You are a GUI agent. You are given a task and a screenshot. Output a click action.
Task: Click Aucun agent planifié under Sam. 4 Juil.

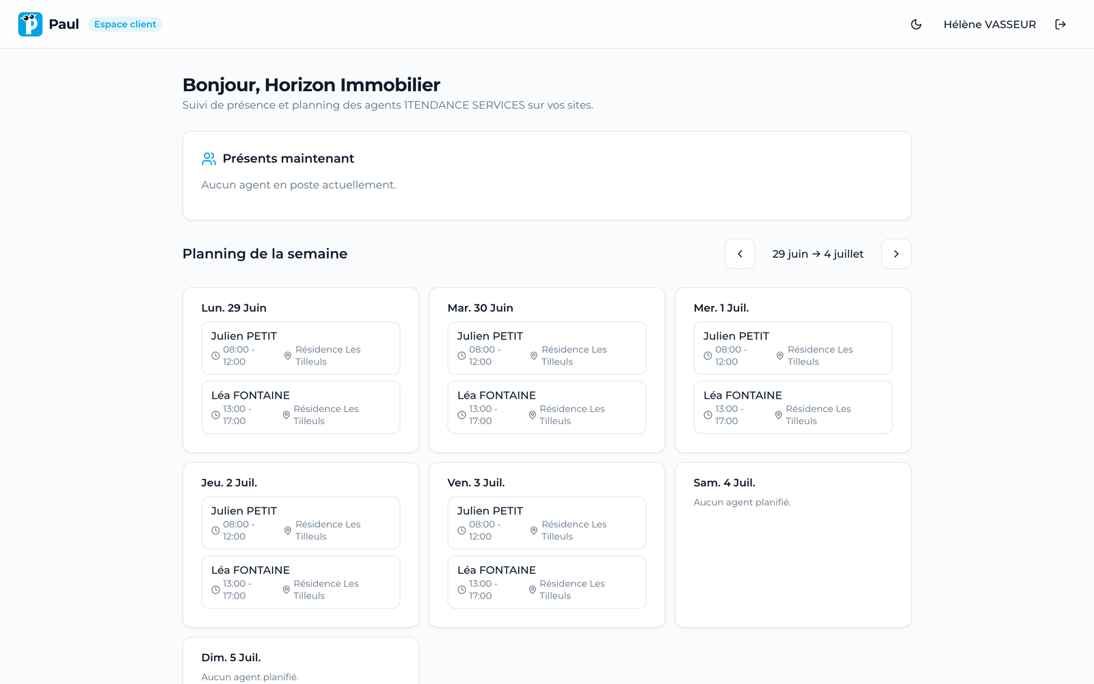click(742, 502)
